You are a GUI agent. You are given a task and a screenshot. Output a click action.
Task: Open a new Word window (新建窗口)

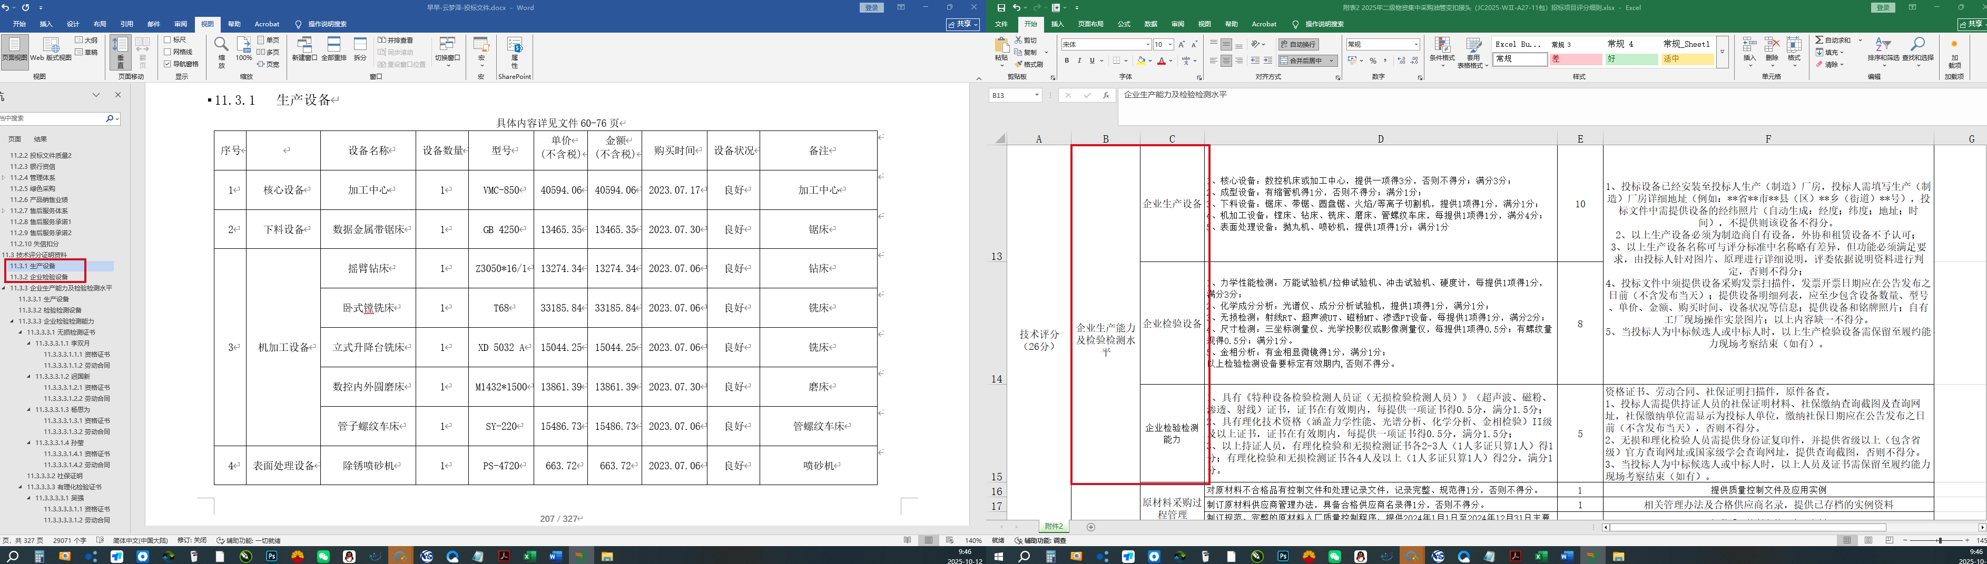pyautogui.click(x=304, y=49)
